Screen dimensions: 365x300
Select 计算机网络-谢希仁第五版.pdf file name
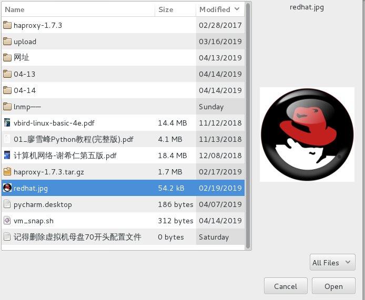coord(65,156)
